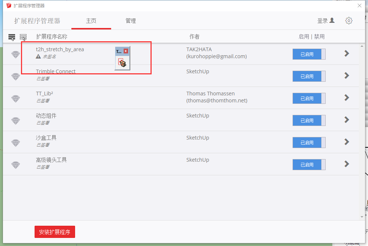Toggle 已启用 switch for Trimble Connect
This screenshot has width=368, height=246.
(309, 76)
